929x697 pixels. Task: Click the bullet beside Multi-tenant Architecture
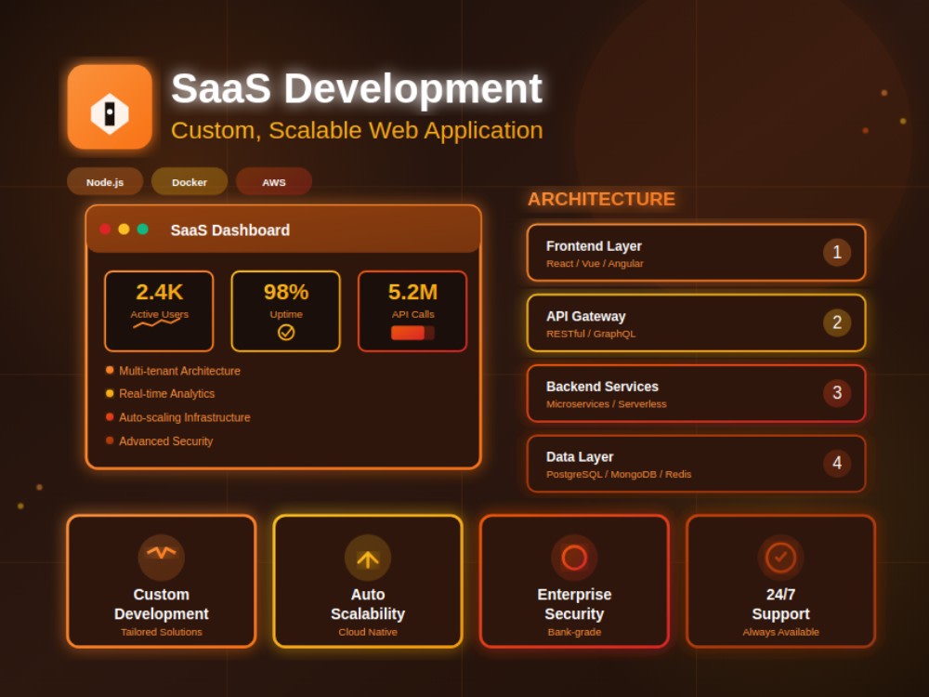coord(110,371)
